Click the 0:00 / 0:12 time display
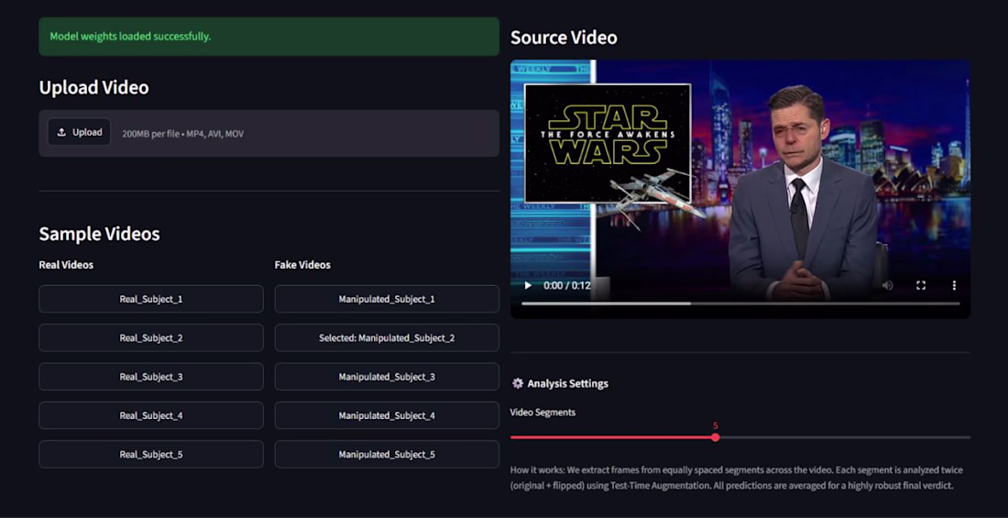 567,285
